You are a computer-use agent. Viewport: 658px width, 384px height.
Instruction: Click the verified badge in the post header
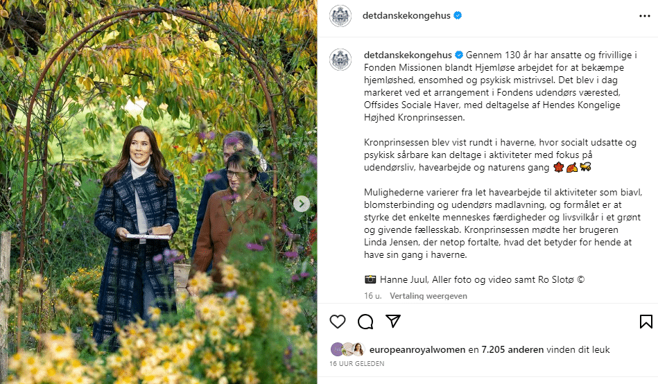[x=458, y=15]
